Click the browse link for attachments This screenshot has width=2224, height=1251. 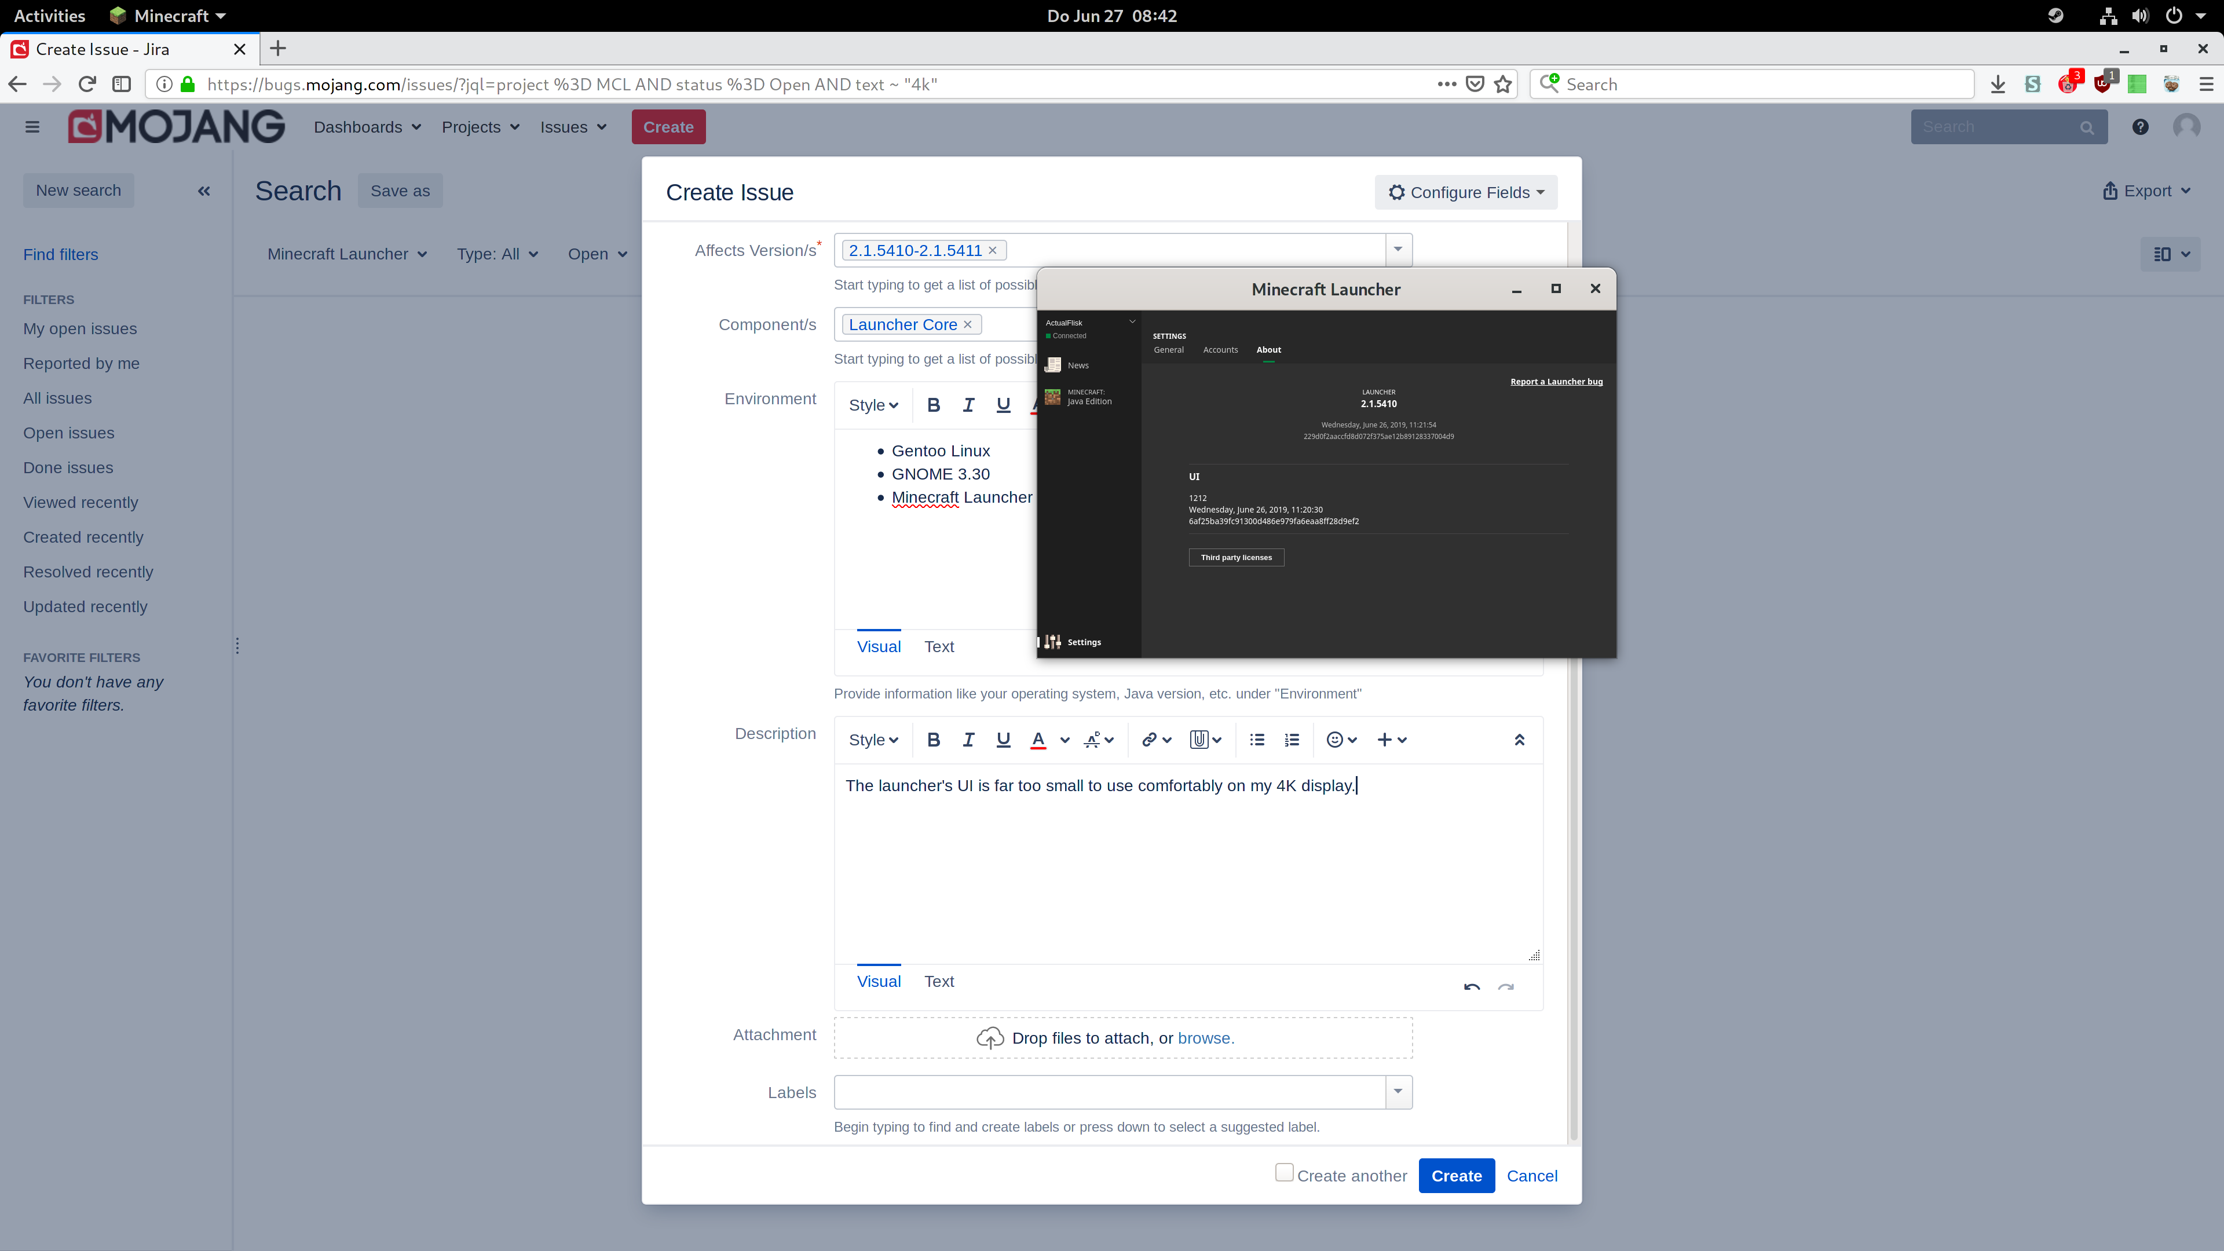pyautogui.click(x=1205, y=1038)
